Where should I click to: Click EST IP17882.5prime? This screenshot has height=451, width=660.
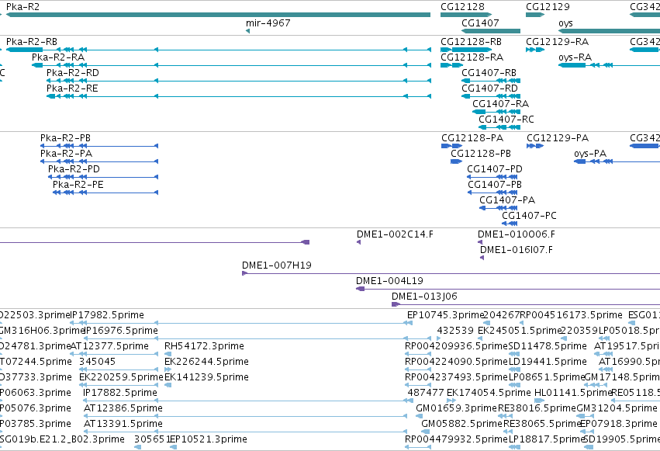click(120, 394)
